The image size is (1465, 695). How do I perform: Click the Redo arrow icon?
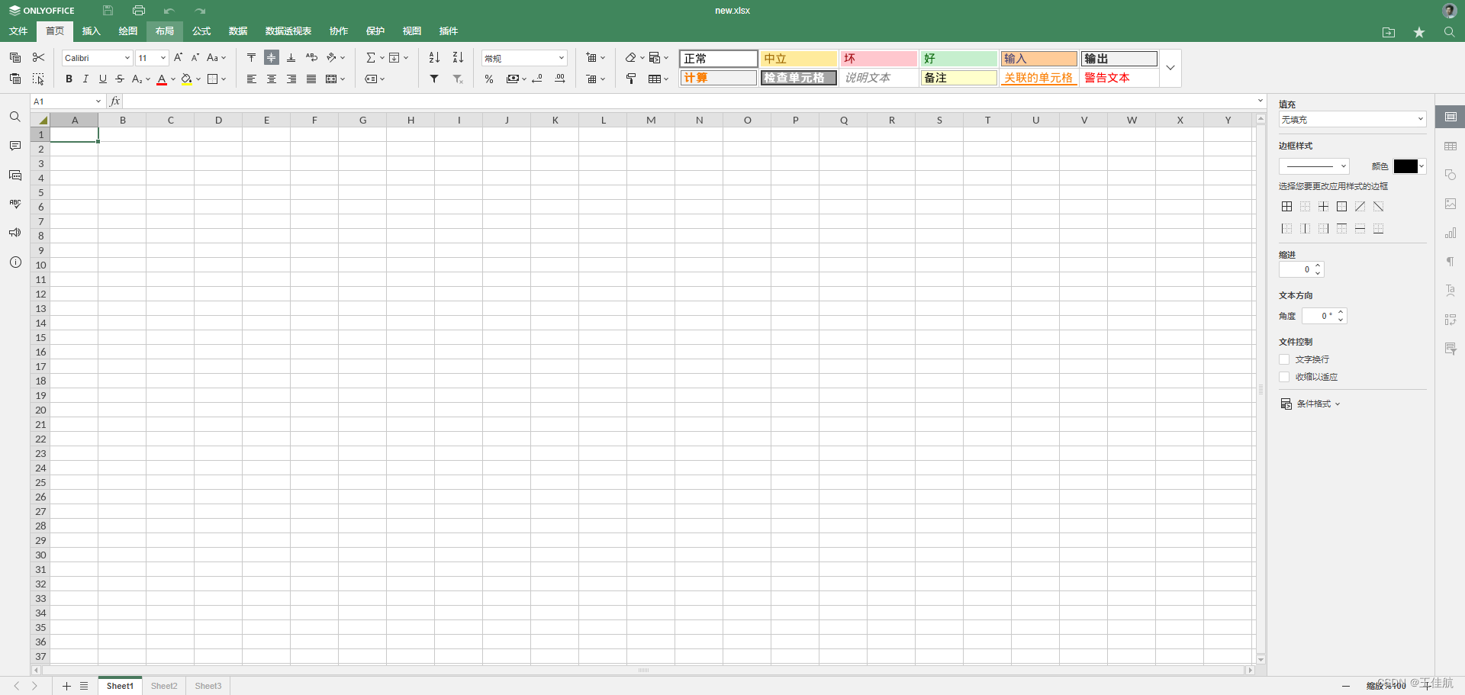point(200,11)
